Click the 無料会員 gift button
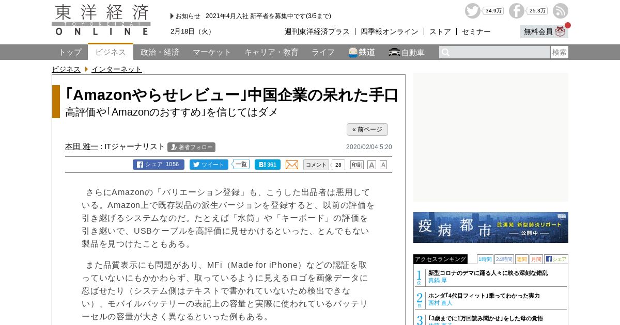Viewport: 620px width, 325px height. [544, 31]
